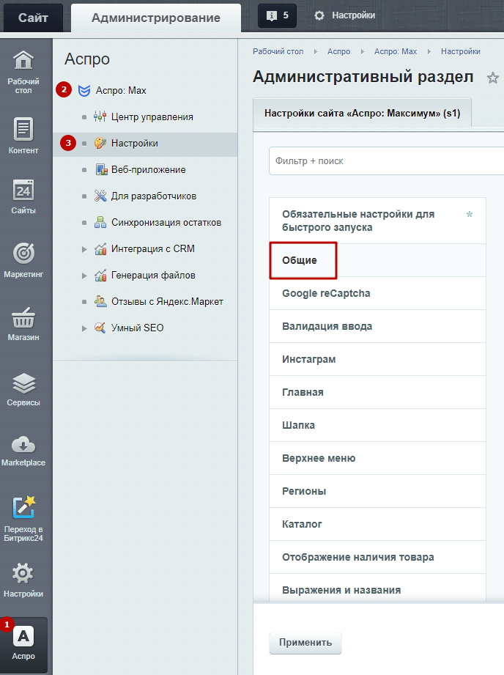This screenshot has width=504, height=675.
Task: Click the Отзывы с Яндекс.Маркет icon
Action: (x=100, y=301)
